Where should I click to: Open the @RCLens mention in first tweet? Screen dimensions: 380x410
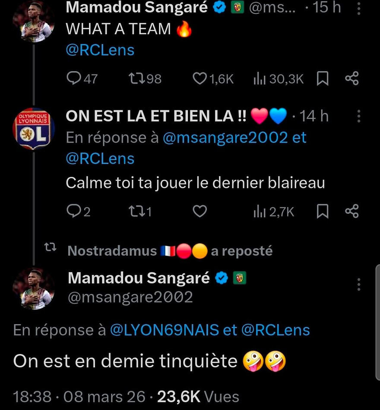click(100, 50)
